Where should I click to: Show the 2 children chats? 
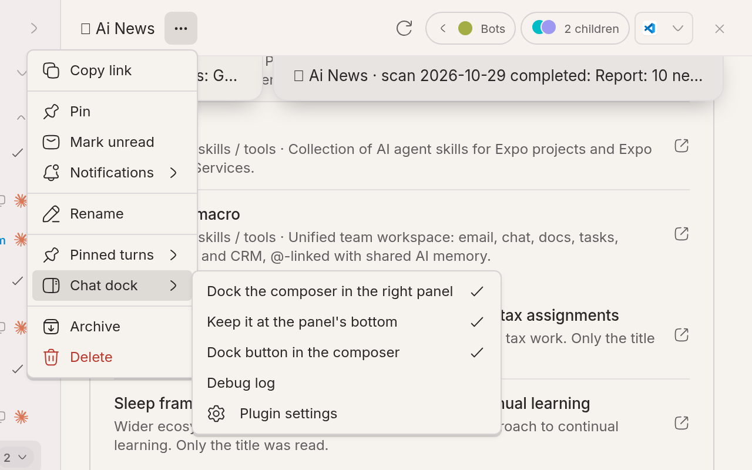pyautogui.click(x=575, y=28)
